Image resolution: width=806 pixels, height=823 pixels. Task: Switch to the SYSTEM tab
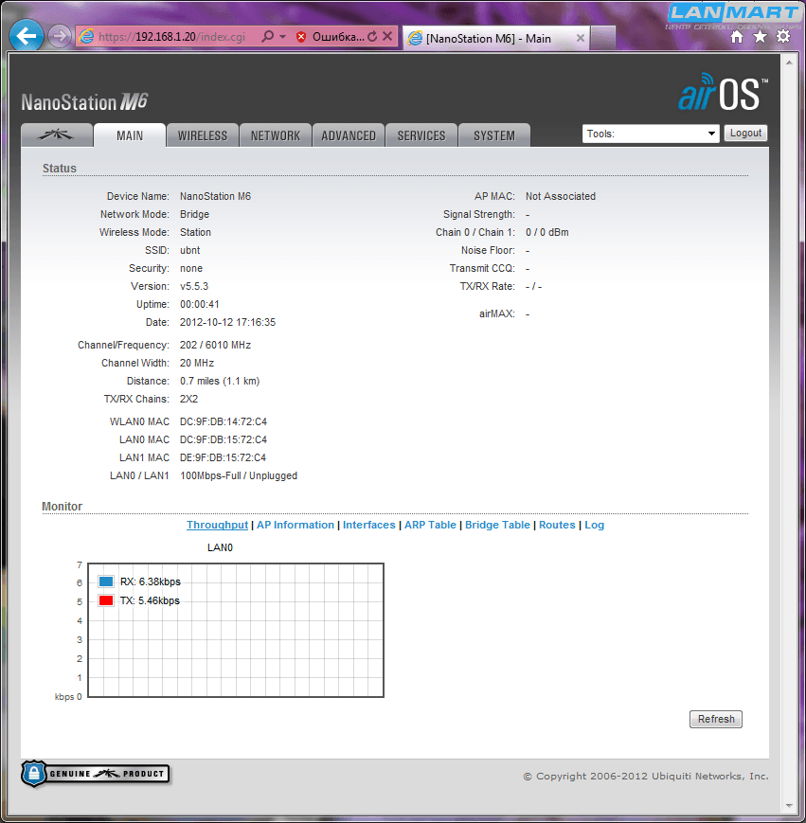[494, 135]
